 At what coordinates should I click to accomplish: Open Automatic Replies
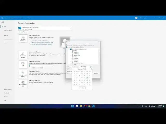[23, 55]
